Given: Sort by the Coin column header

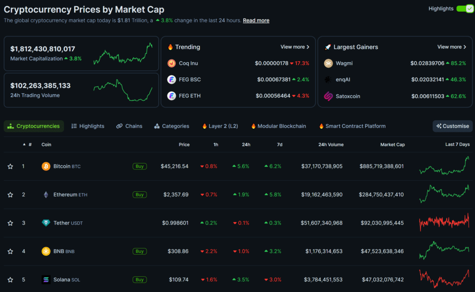Looking at the screenshot, I should pos(46,145).
